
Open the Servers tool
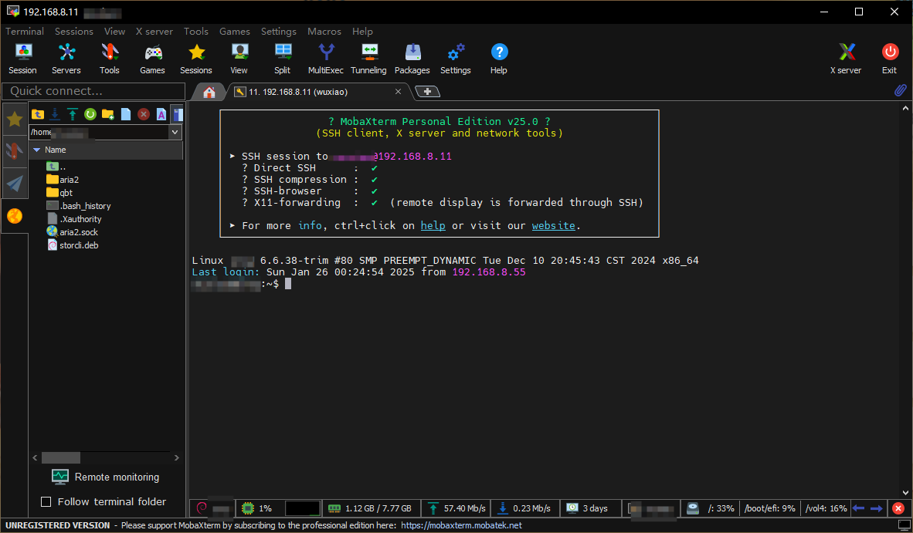(x=66, y=59)
